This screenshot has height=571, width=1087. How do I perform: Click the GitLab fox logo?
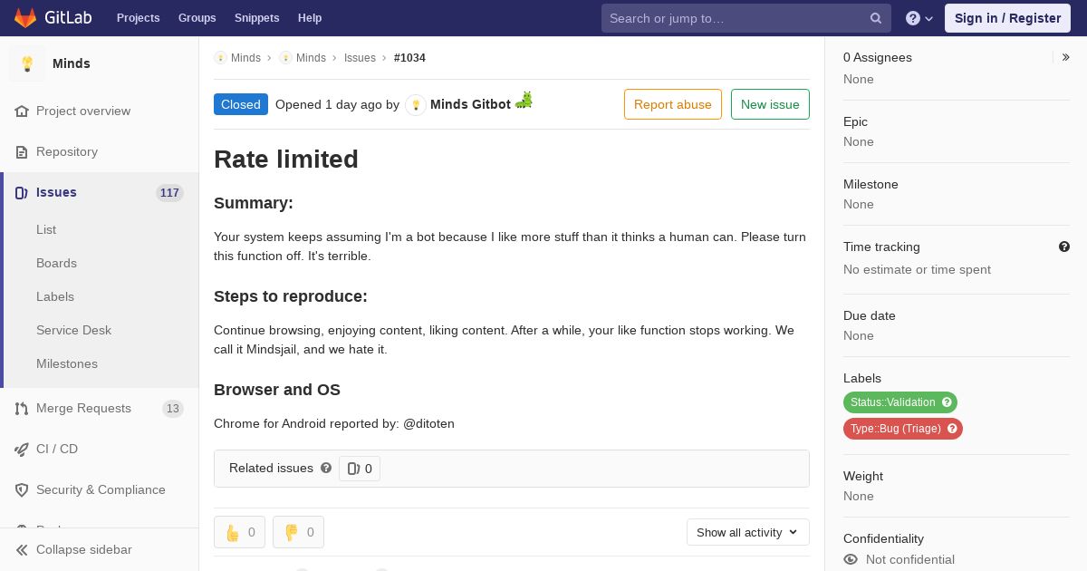(x=25, y=17)
